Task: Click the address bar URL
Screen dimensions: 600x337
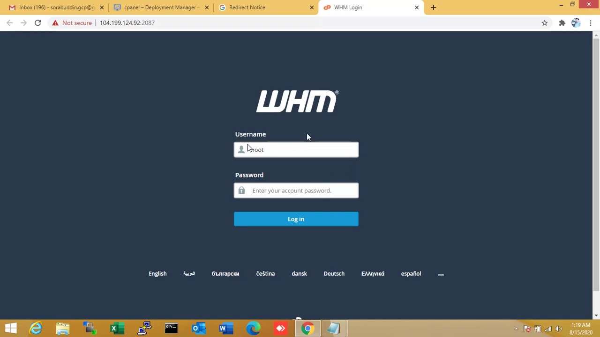Action: click(127, 23)
